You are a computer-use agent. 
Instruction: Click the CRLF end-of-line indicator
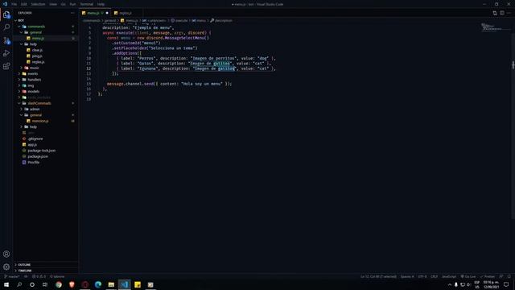click(435, 276)
